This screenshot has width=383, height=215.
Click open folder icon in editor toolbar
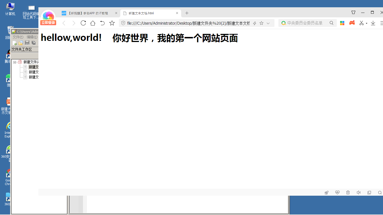tap(21, 43)
